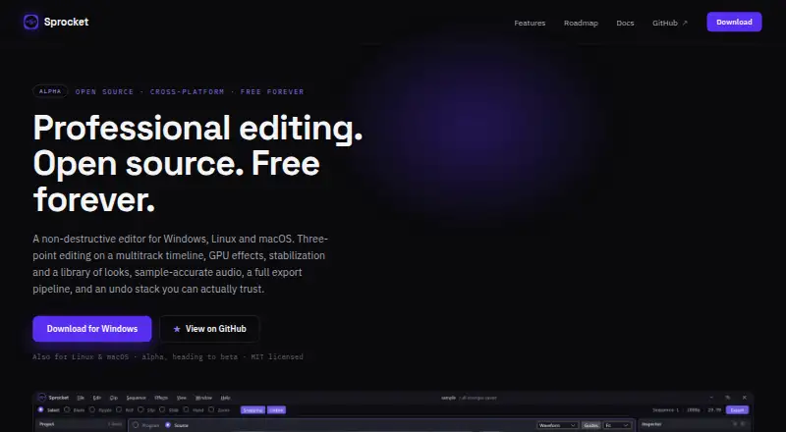Open the Sequence menu in preview app
Screen dimensions: 786x432
pos(137,398)
